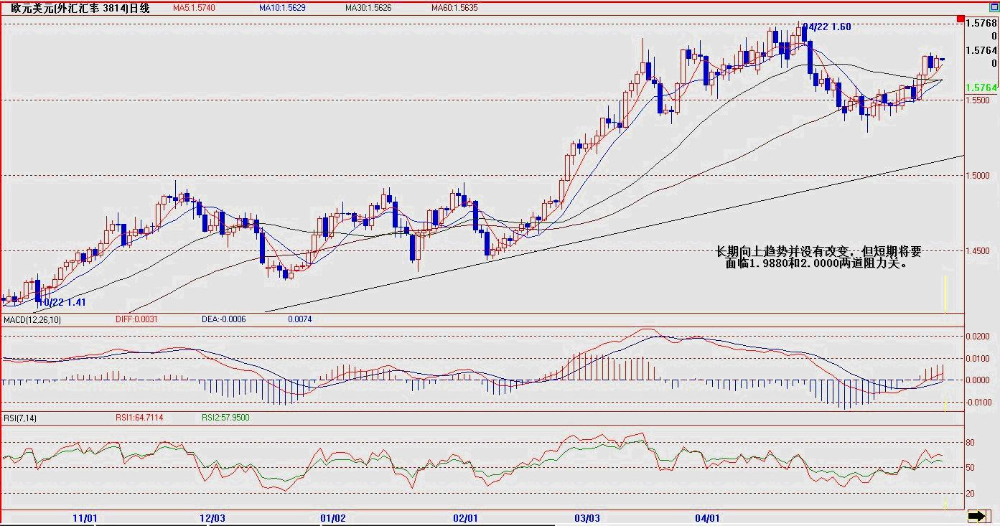Click the DEA:-0.0006 value

tap(223, 319)
